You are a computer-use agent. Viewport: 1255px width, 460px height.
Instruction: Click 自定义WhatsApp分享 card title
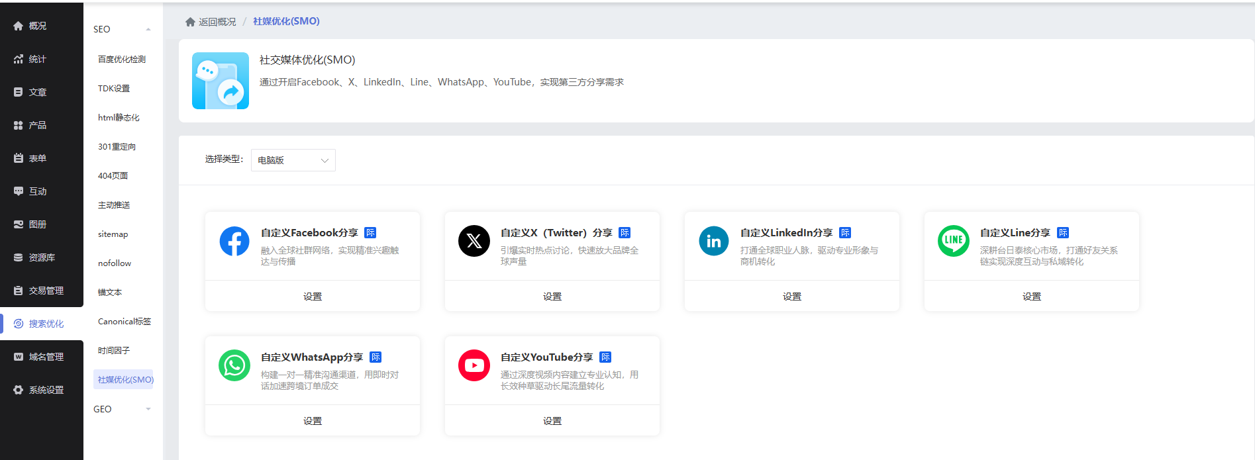pyautogui.click(x=312, y=357)
